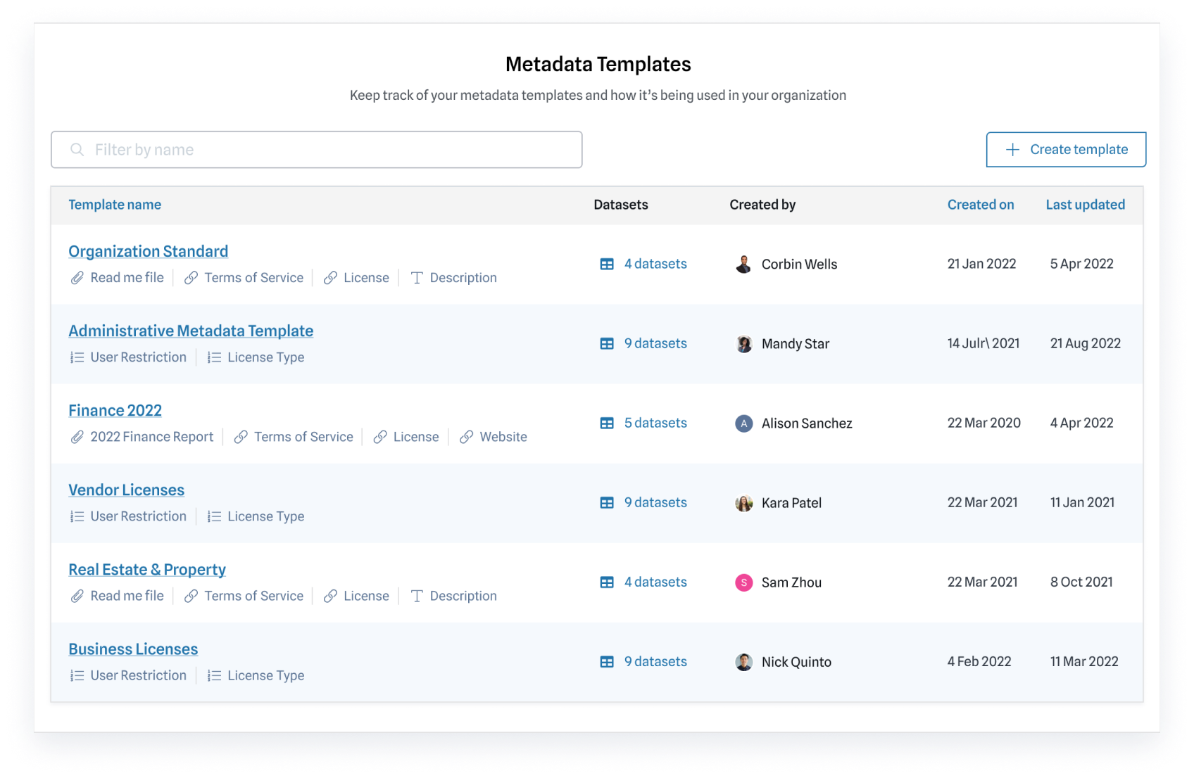
Task: Sort by Created on column
Action: (981, 205)
